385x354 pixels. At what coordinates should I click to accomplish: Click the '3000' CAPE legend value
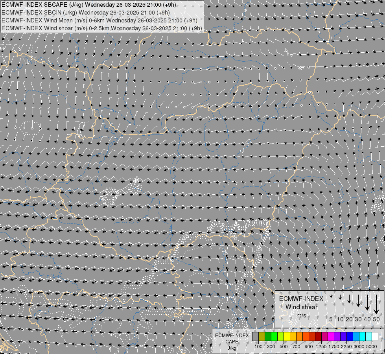[359, 347]
